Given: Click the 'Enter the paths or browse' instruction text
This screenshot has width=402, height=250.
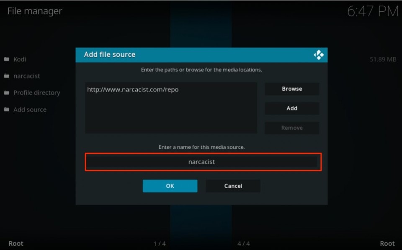Looking at the screenshot, I should click(201, 70).
